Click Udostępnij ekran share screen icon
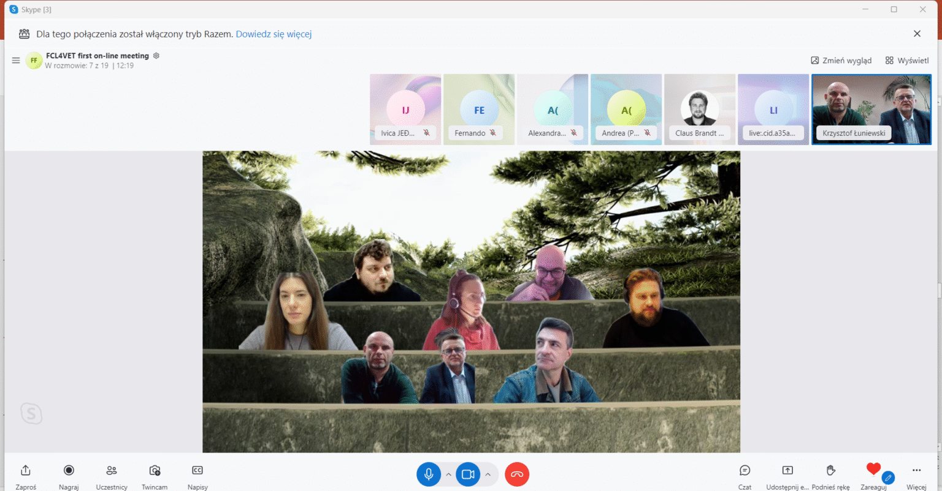Viewport: 942px width, 491px height. 787,471
